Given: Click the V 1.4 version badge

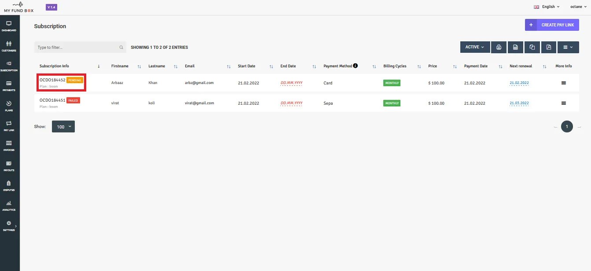Looking at the screenshot, I should pos(51,7).
